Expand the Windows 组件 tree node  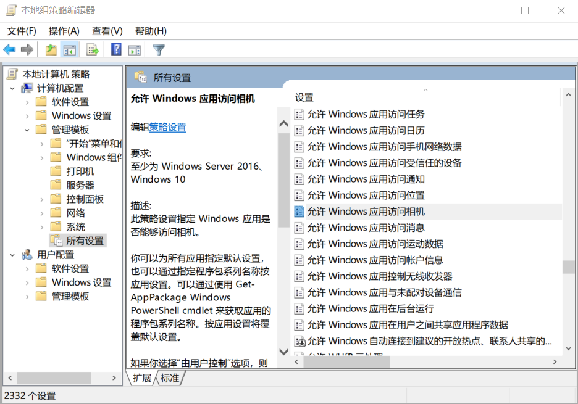point(42,158)
